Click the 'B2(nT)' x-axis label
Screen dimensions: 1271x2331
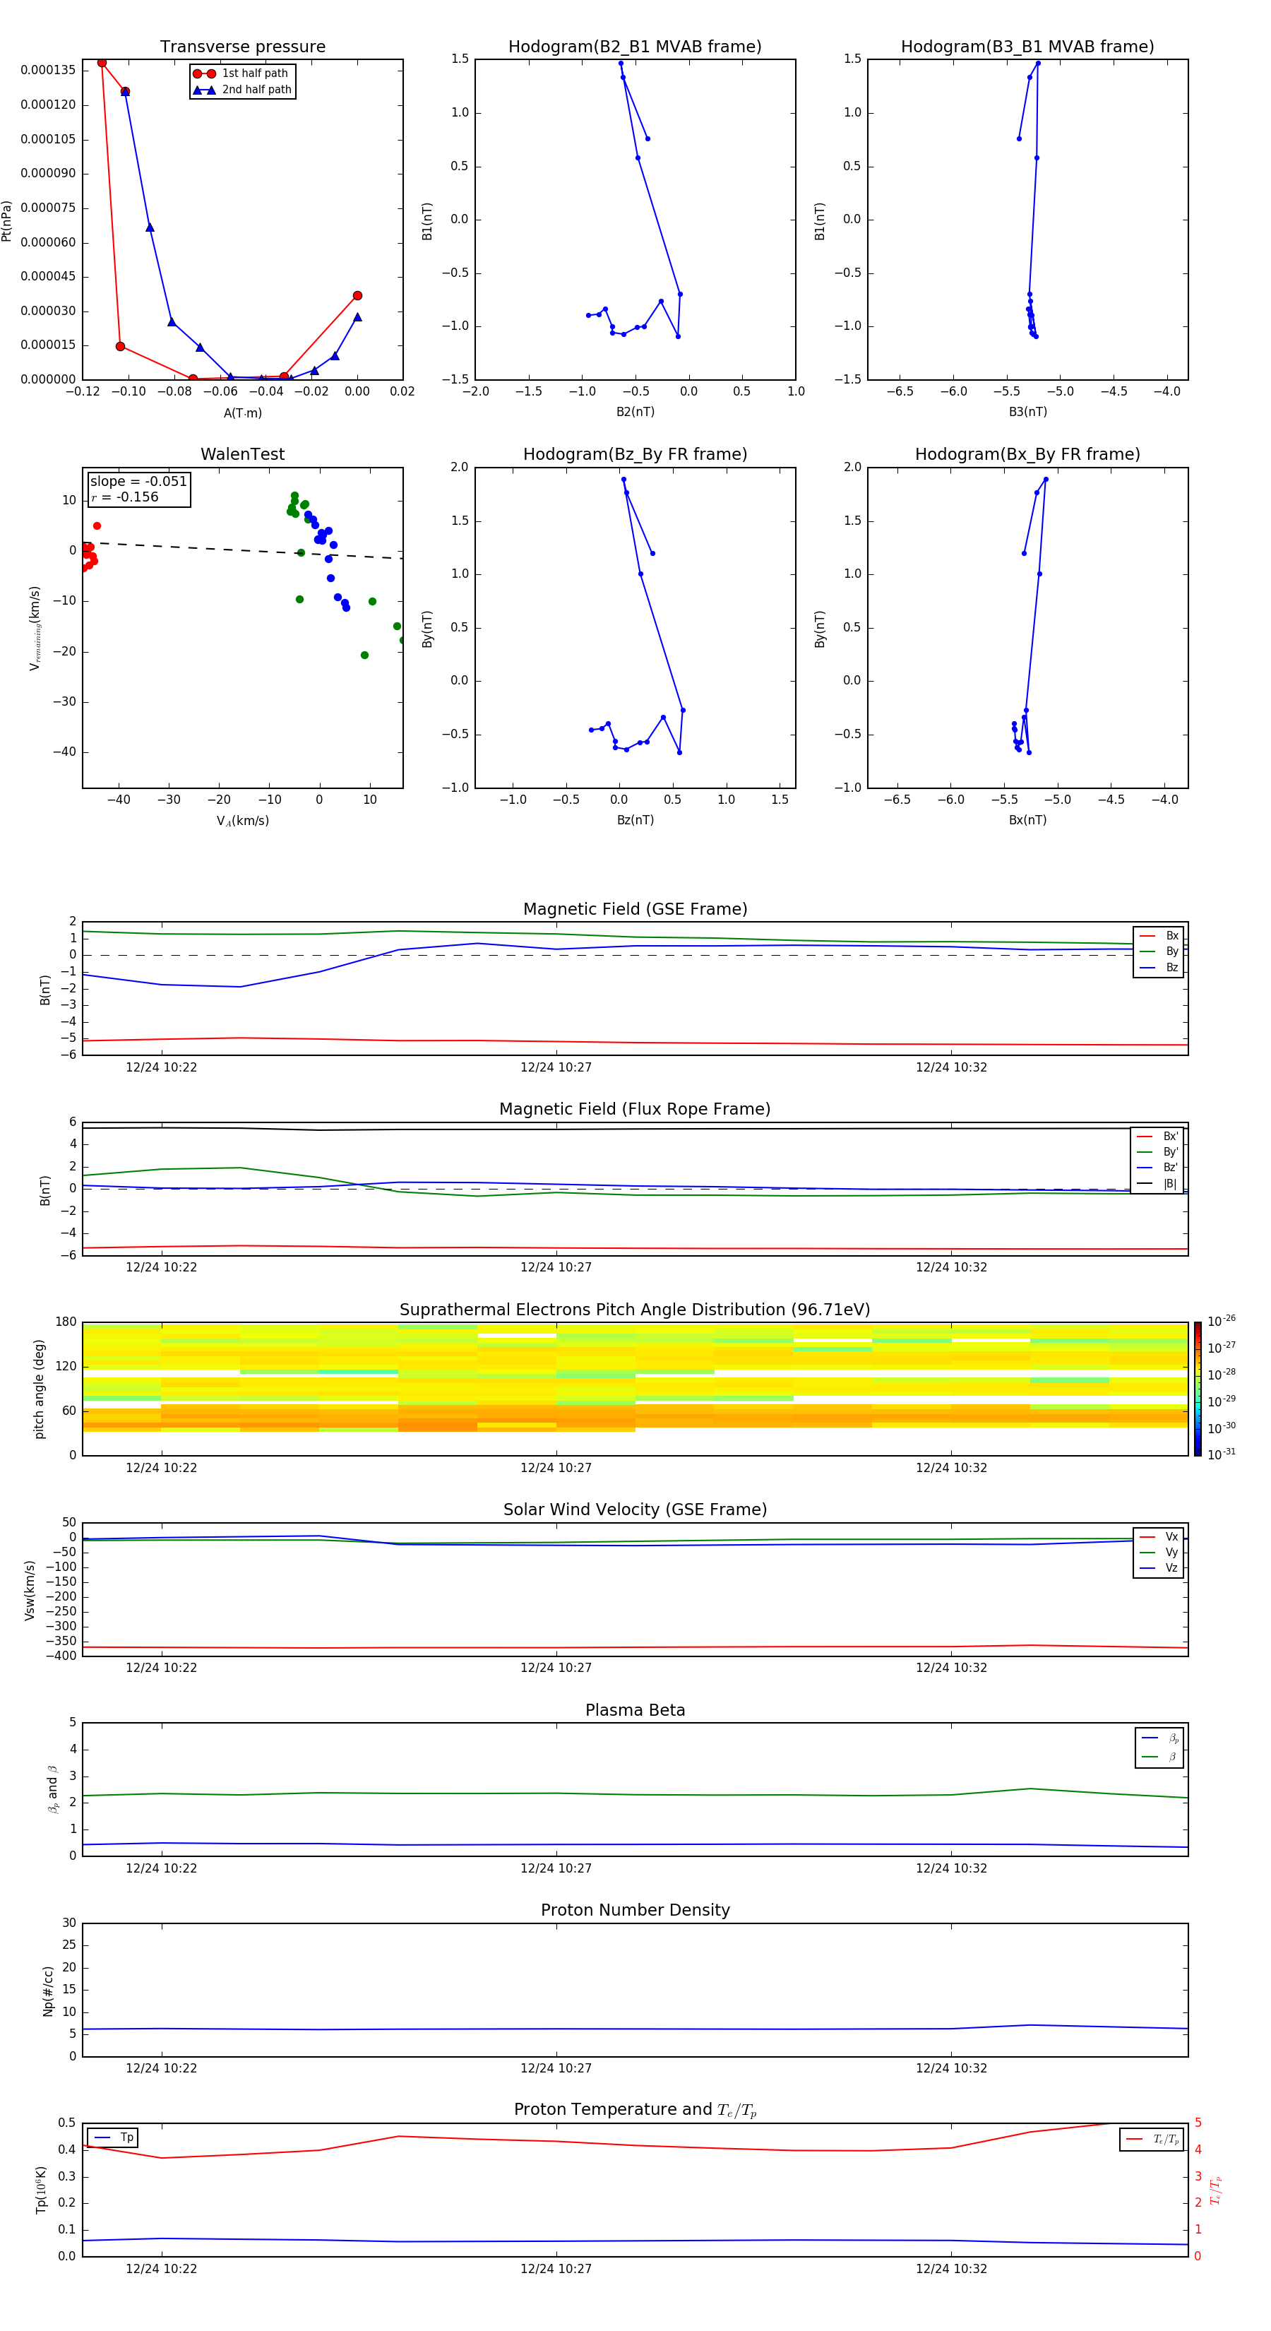coord(635,412)
